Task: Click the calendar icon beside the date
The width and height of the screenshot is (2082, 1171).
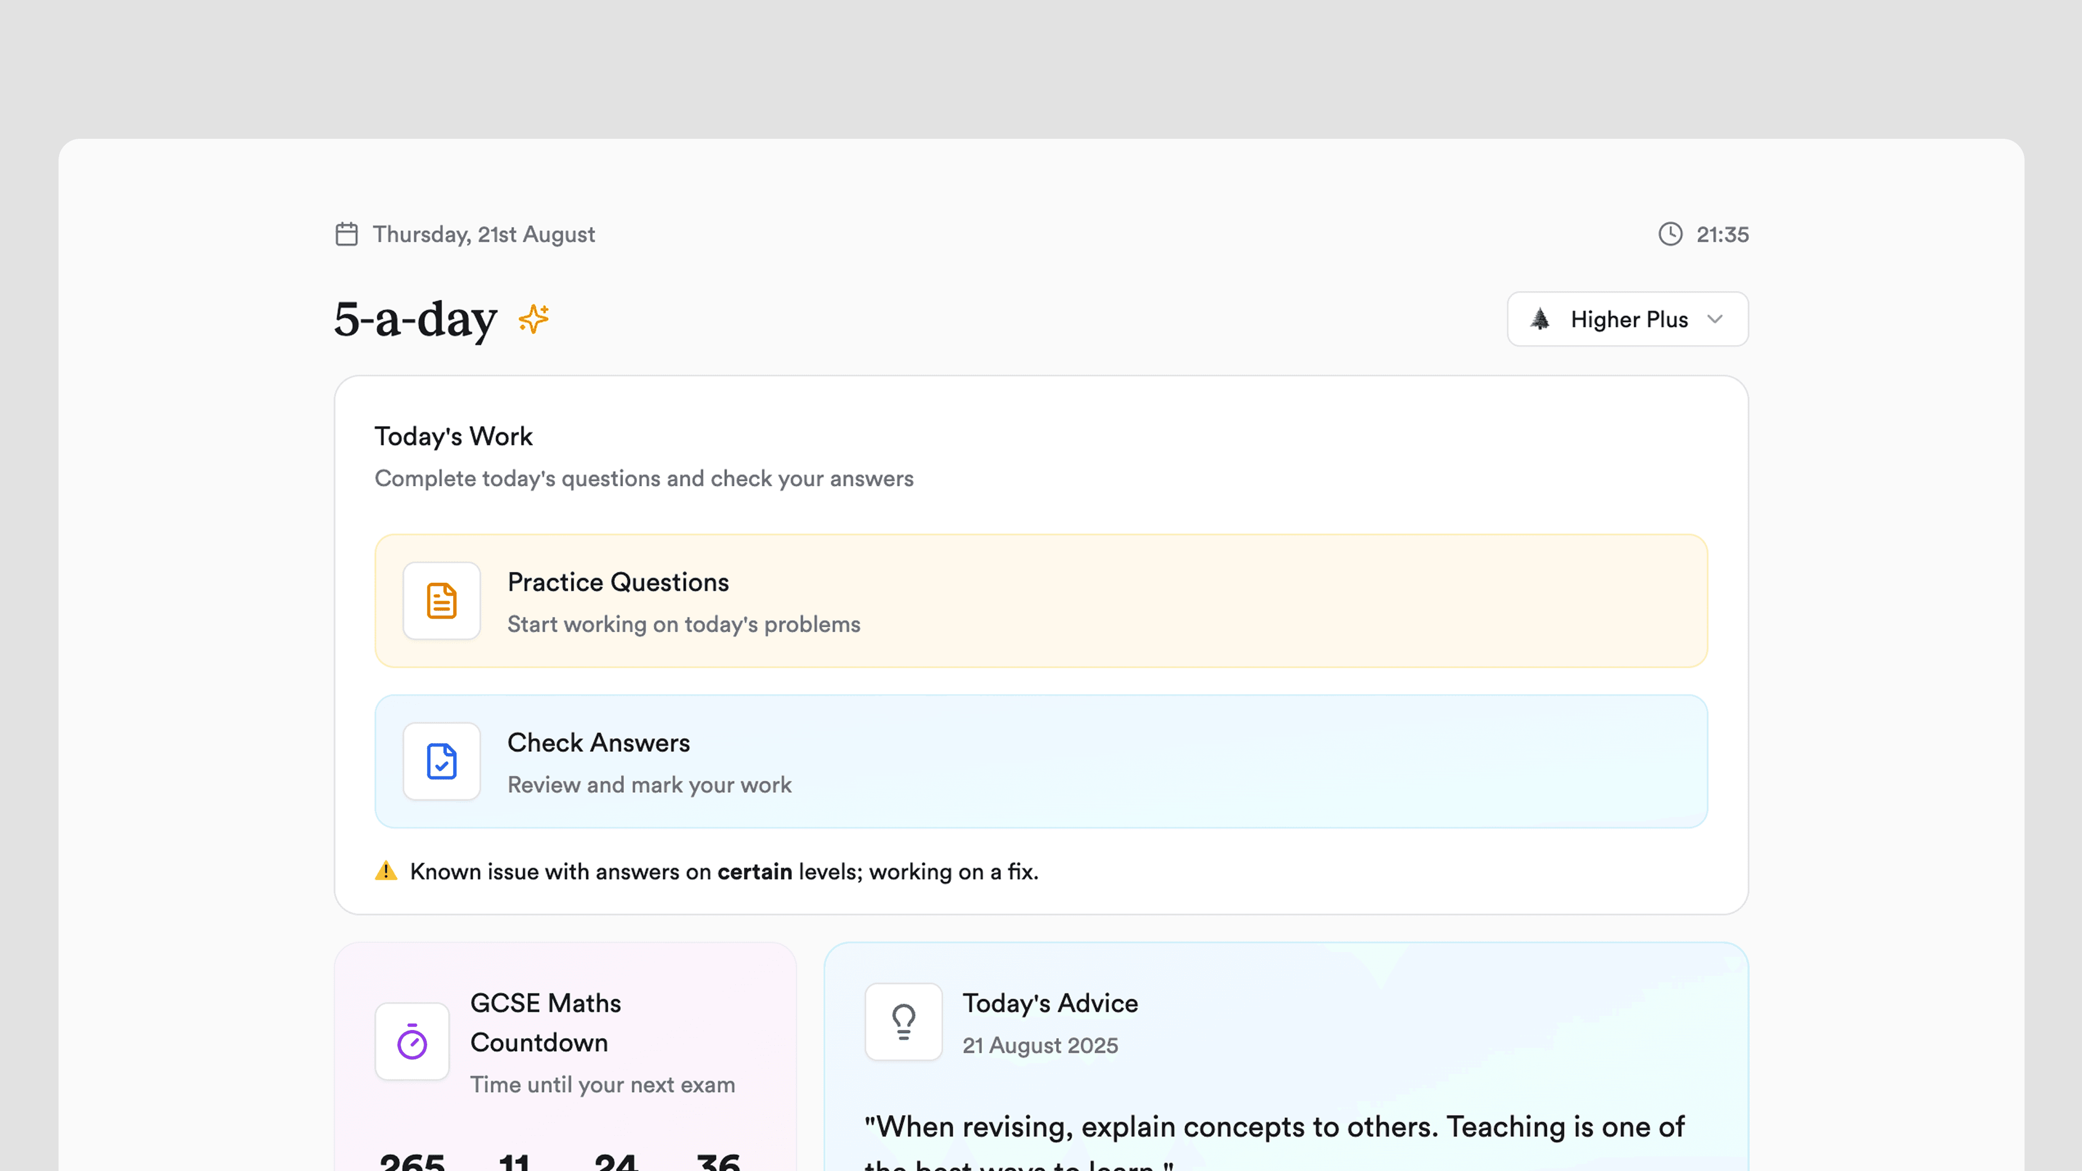Action: (347, 234)
